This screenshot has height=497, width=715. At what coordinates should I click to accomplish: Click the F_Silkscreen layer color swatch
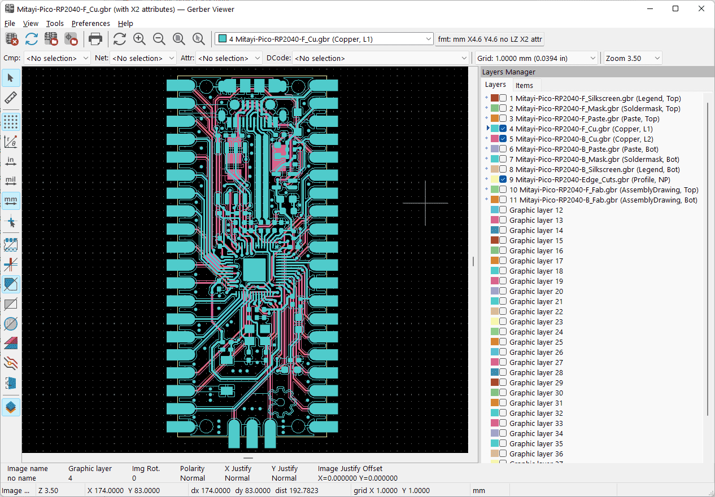tap(494, 98)
